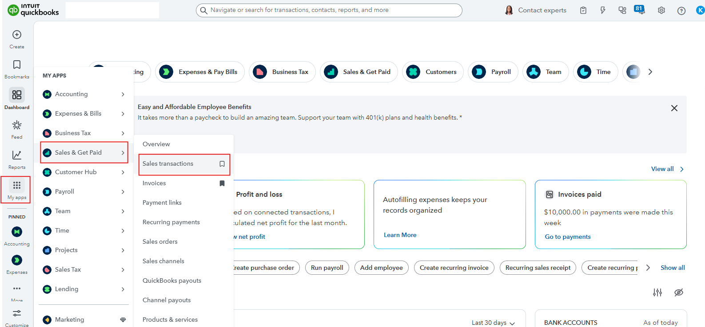Toggle bookmark for Invoices
Image resolution: width=705 pixels, height=327 pixels.
(222, 183)
